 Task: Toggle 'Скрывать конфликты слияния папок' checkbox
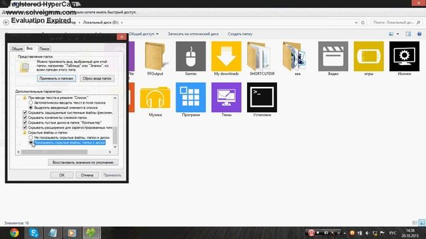click(25, 118)
